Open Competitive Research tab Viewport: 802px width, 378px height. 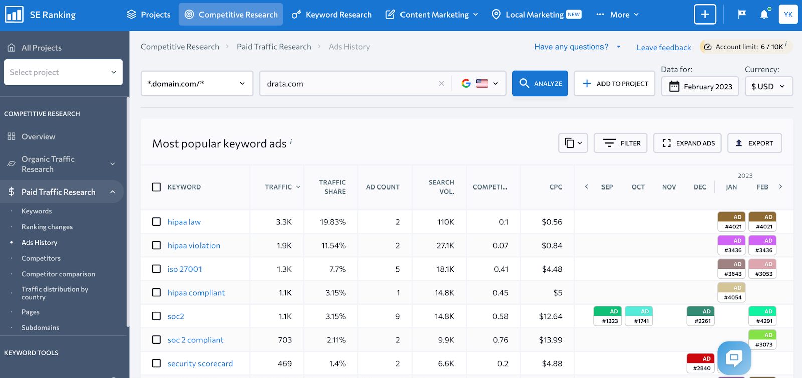coord(231,15)
